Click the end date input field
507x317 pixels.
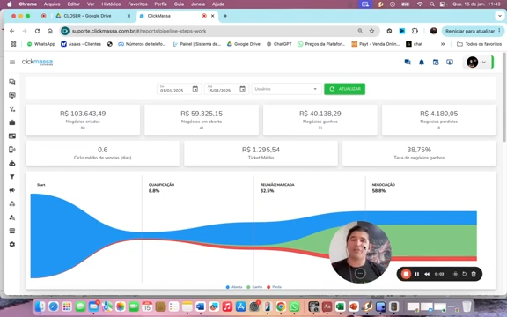223,89
